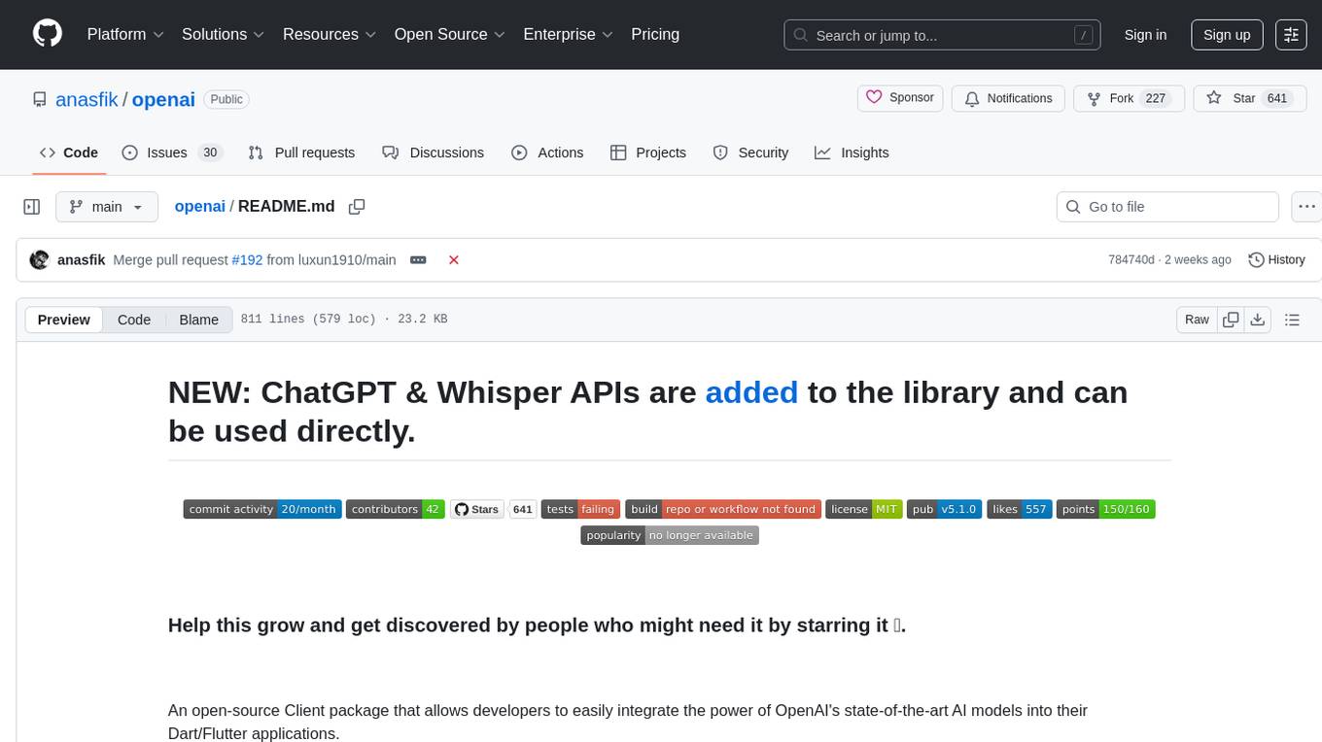
Task: Switch to the Discussions tab
Action: coord(433,152)
